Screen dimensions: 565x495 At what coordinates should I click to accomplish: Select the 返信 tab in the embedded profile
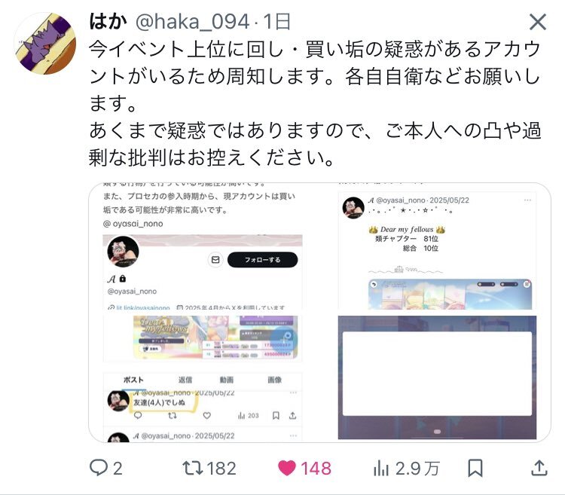185,380
